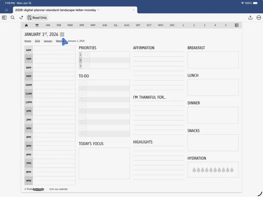The height and width of the screenshot is (197, 263).
Task: Jump to DEC month tab
Action: (172, 25)
